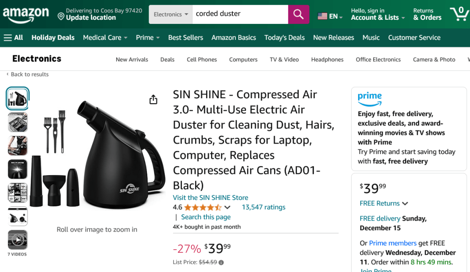Click the location pin Update location
470x272 pixels.
tap(100, 14)
